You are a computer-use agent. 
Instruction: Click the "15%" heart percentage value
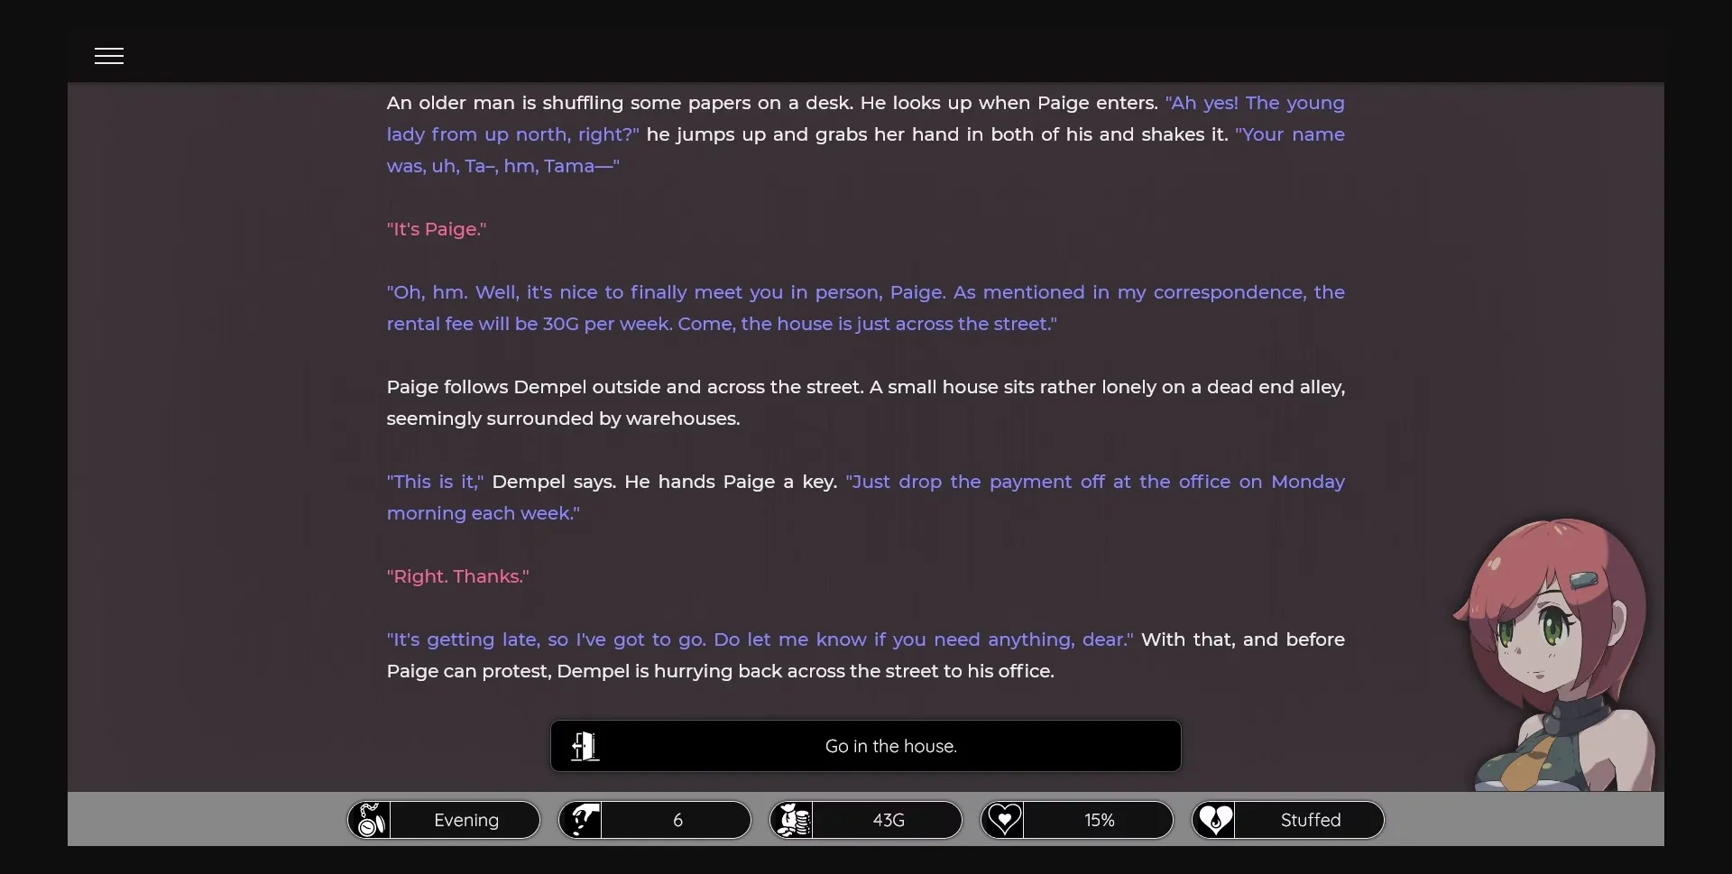(x=1099, y=820)
